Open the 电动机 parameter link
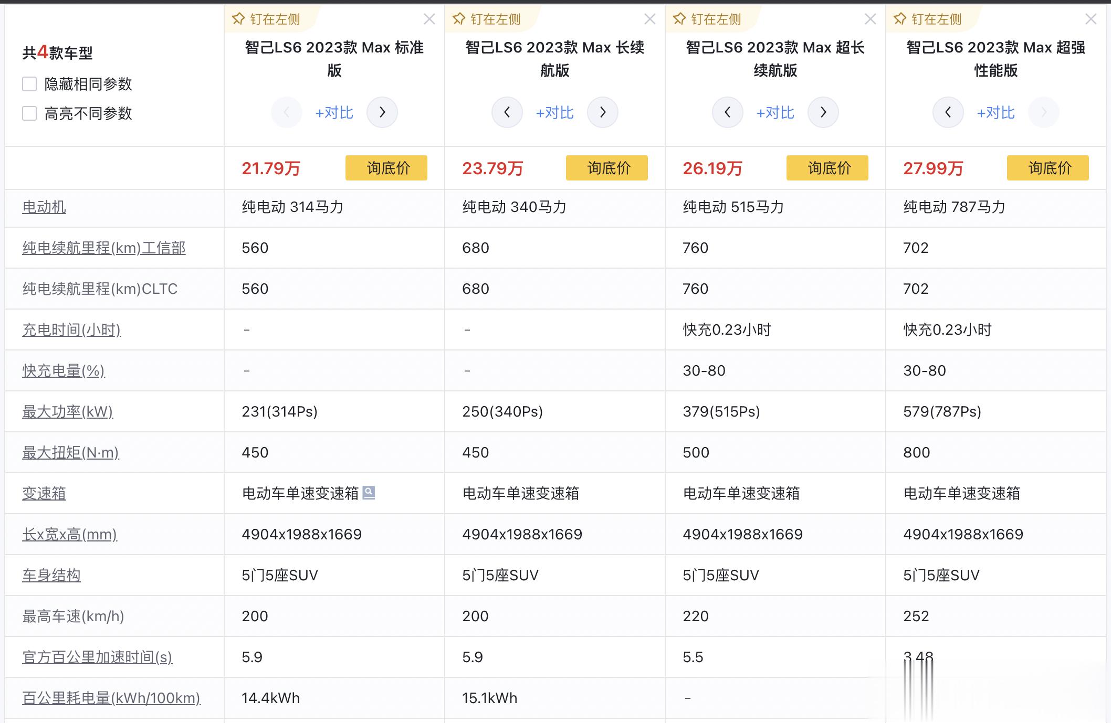Screen dimensions: 1111x723 (x=44, y=207)
